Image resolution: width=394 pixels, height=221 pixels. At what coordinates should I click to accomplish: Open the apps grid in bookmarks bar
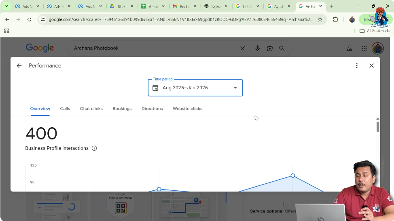point(6,31)
